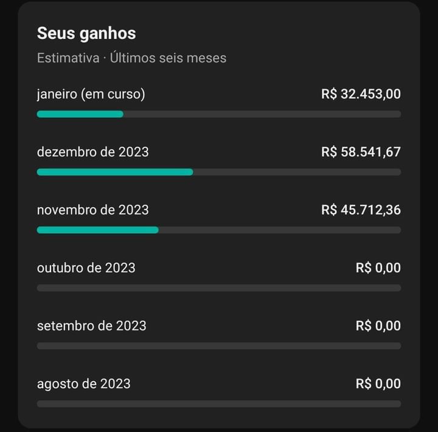The height and width of the screenshot is (432, 438).
Task: Tap the 'Estimativa · Últimos seis meses' subtitle
Action: [x=131, y=58]
